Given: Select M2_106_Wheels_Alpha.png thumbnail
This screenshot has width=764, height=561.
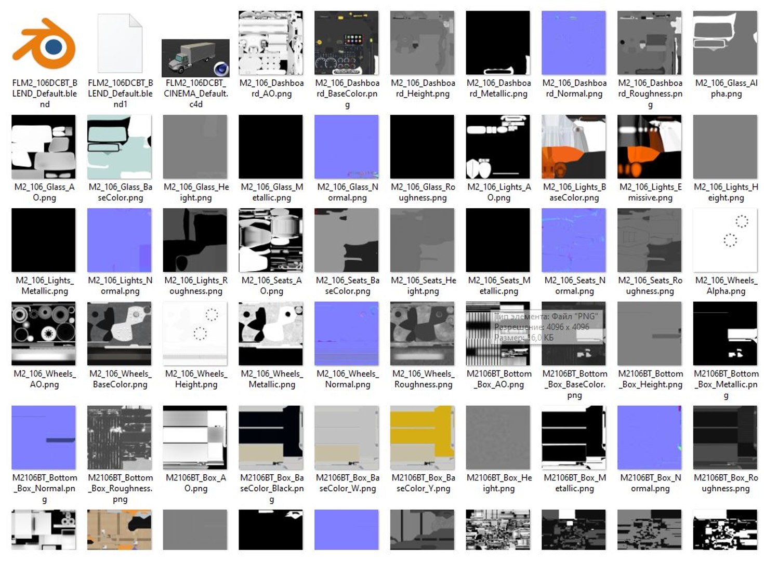Looking at the screenshot, I should click(x=726, y=241).
